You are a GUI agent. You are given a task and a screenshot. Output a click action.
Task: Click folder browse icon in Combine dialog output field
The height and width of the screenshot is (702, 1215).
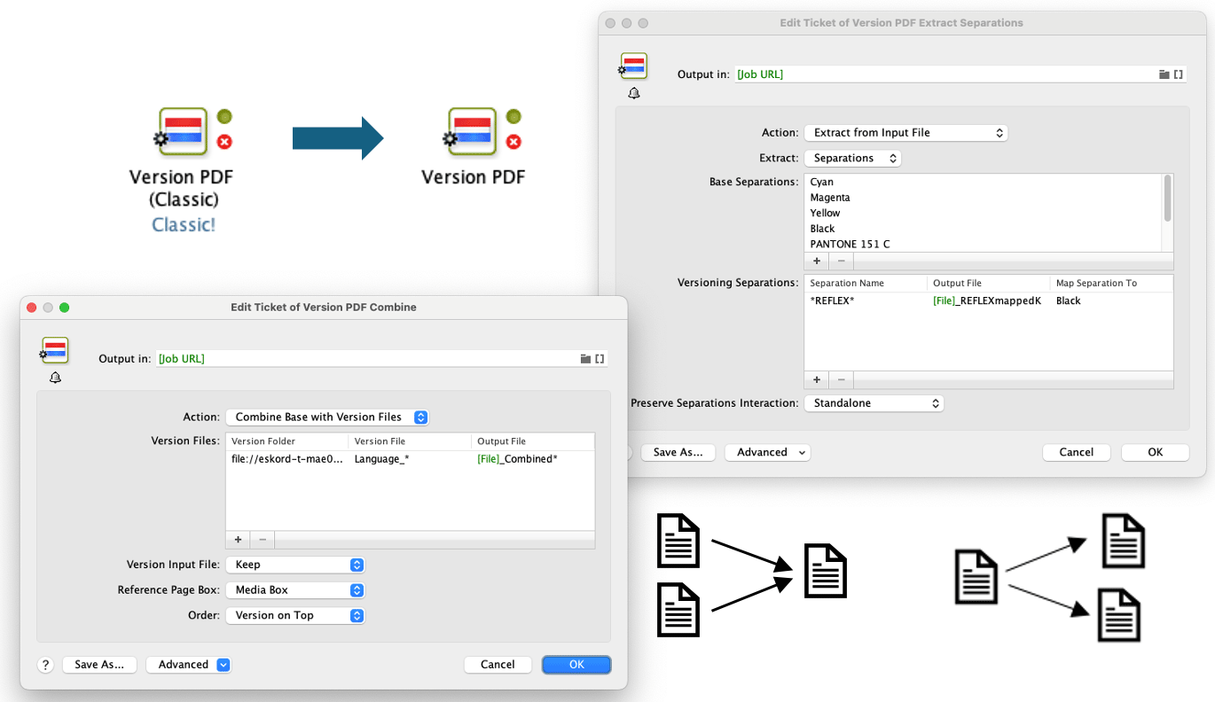[585, 359]
